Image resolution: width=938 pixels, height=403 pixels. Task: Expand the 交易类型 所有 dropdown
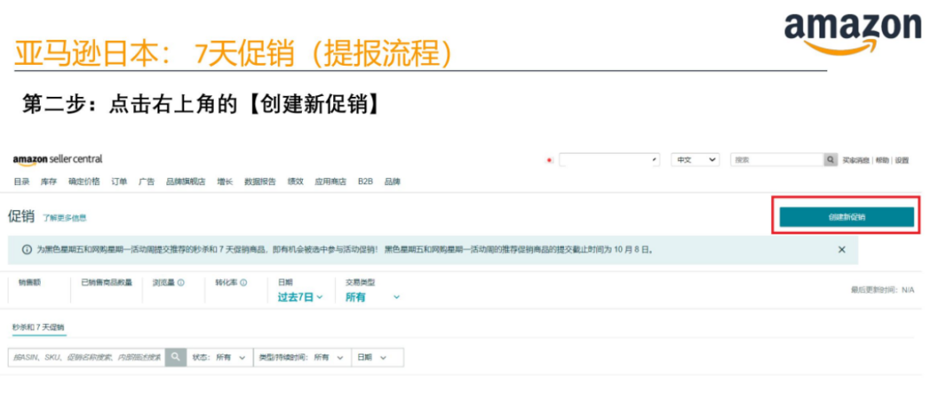coord(373,297)
